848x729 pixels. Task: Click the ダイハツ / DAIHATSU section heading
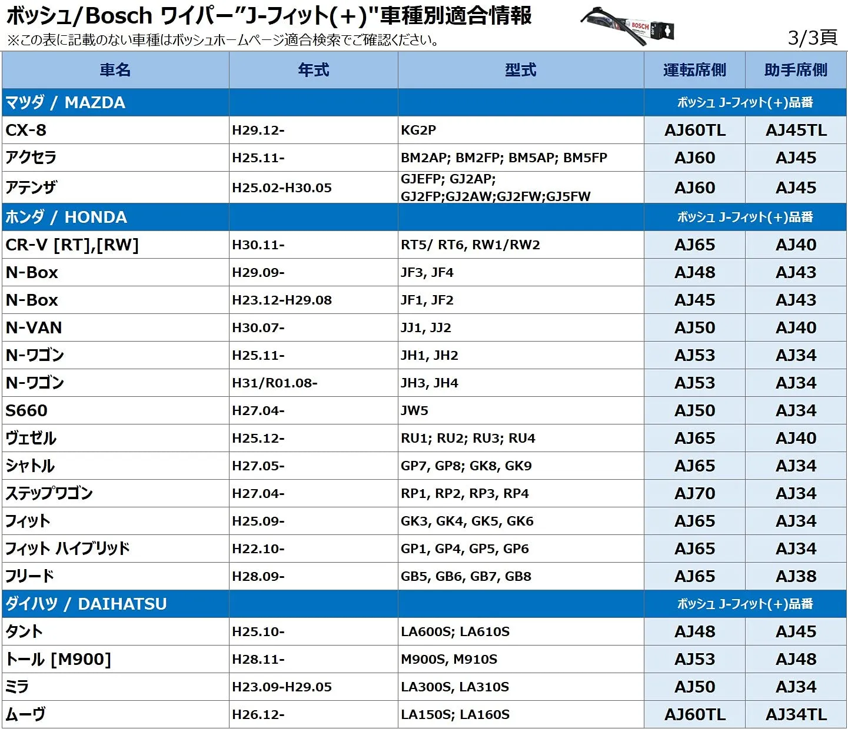pos(86,604)
